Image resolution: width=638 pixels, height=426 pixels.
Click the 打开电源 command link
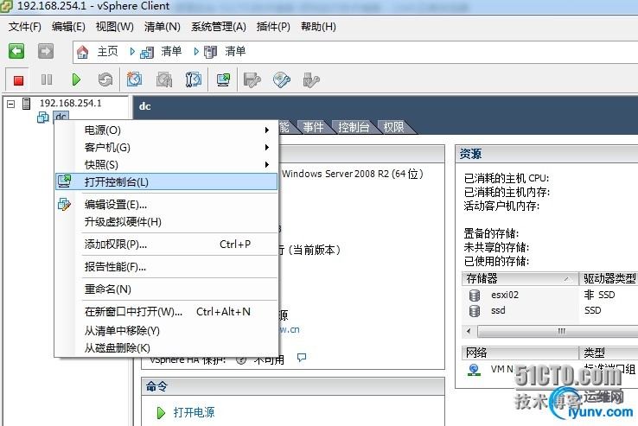pos(195,412)
